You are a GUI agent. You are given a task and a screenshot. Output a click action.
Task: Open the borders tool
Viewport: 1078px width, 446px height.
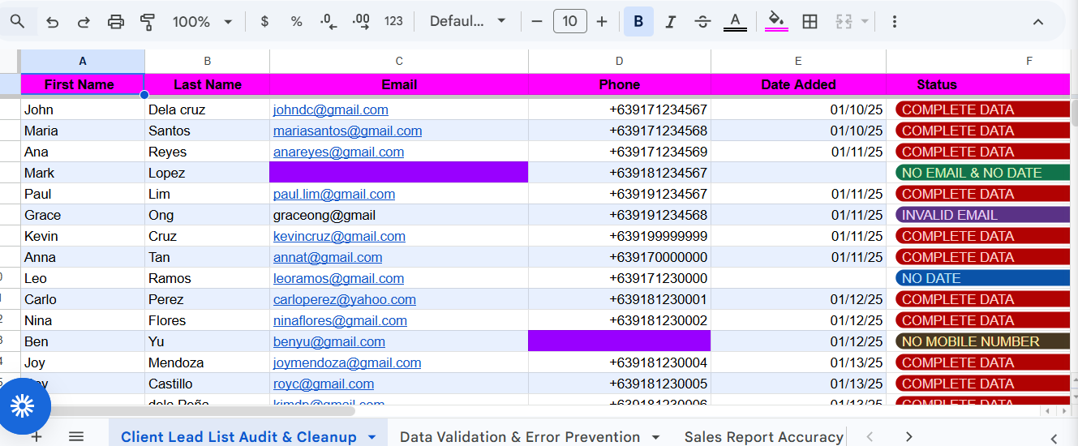point(810,22)
